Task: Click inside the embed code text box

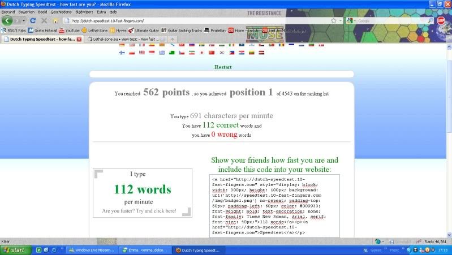Action: coord(274,206)
